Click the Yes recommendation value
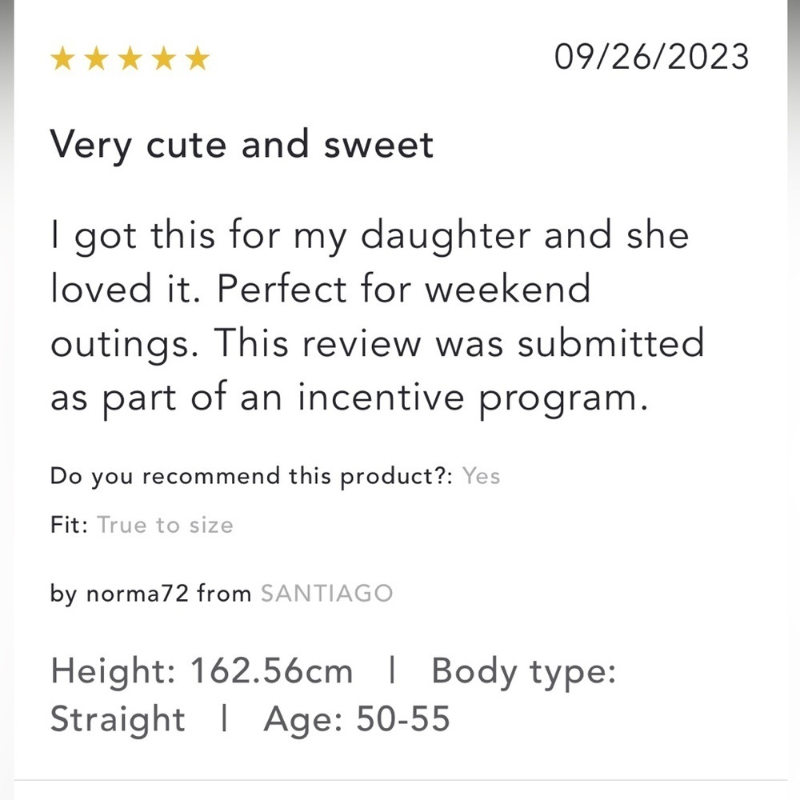This screenshot has width=800, height=800. click(481, 476)
